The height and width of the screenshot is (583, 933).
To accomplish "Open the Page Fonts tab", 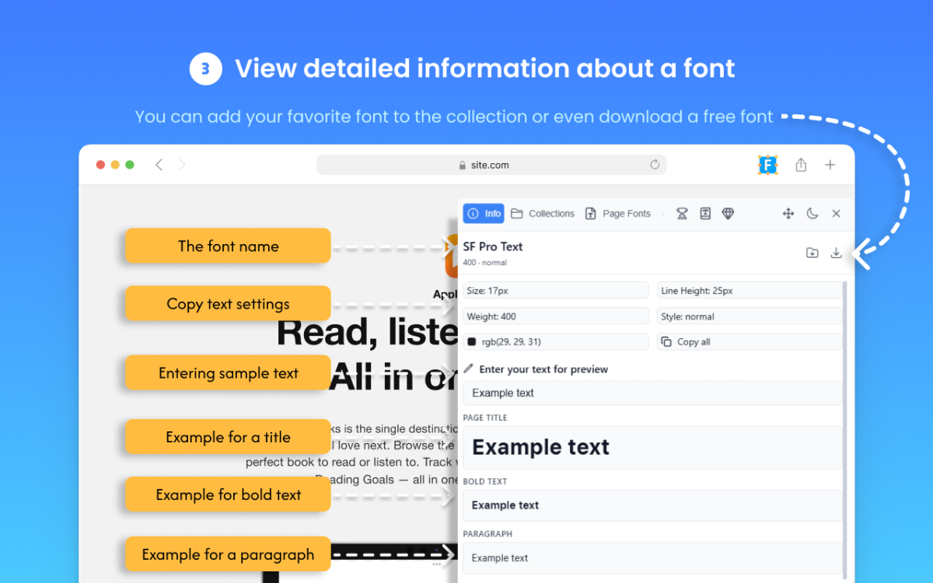I will (618, 214).
